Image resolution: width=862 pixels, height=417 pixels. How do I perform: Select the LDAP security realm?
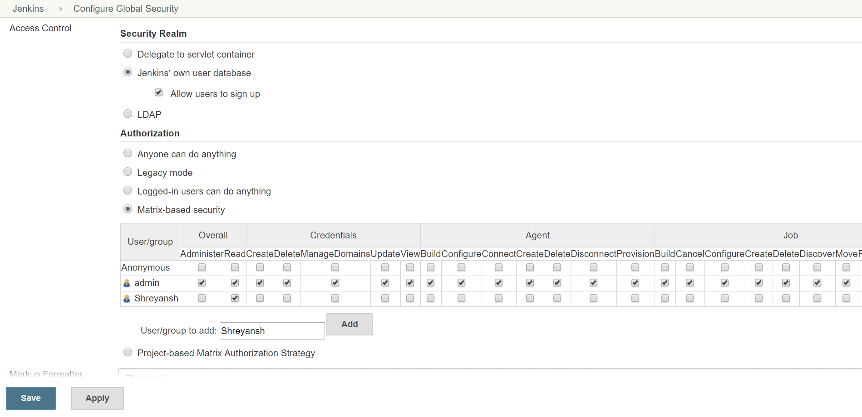tap(128, 114)
